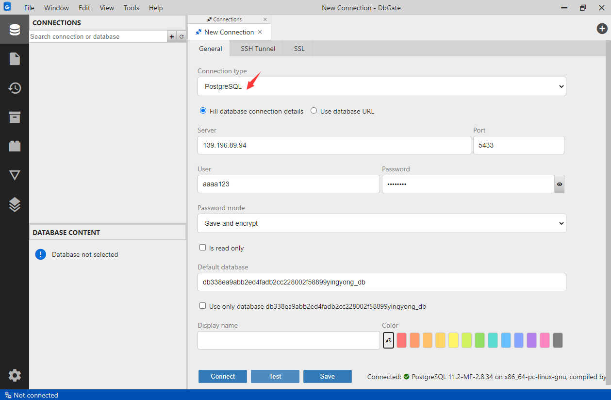Open the query history sidebar icon
611x400 pixels.
(15, 88)
